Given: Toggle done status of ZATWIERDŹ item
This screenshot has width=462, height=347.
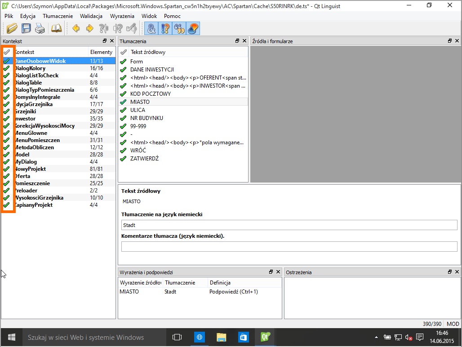Looking at the screenshot, I should 123,159.
